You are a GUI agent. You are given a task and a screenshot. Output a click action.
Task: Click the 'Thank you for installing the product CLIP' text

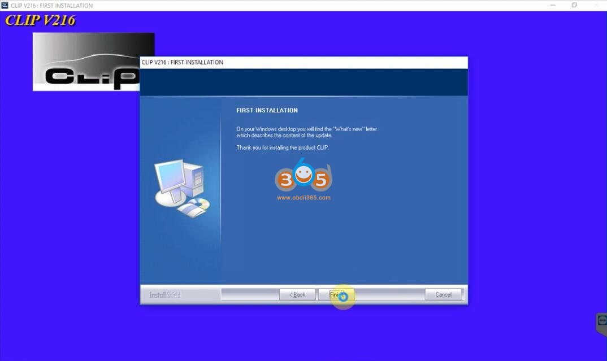283,147
